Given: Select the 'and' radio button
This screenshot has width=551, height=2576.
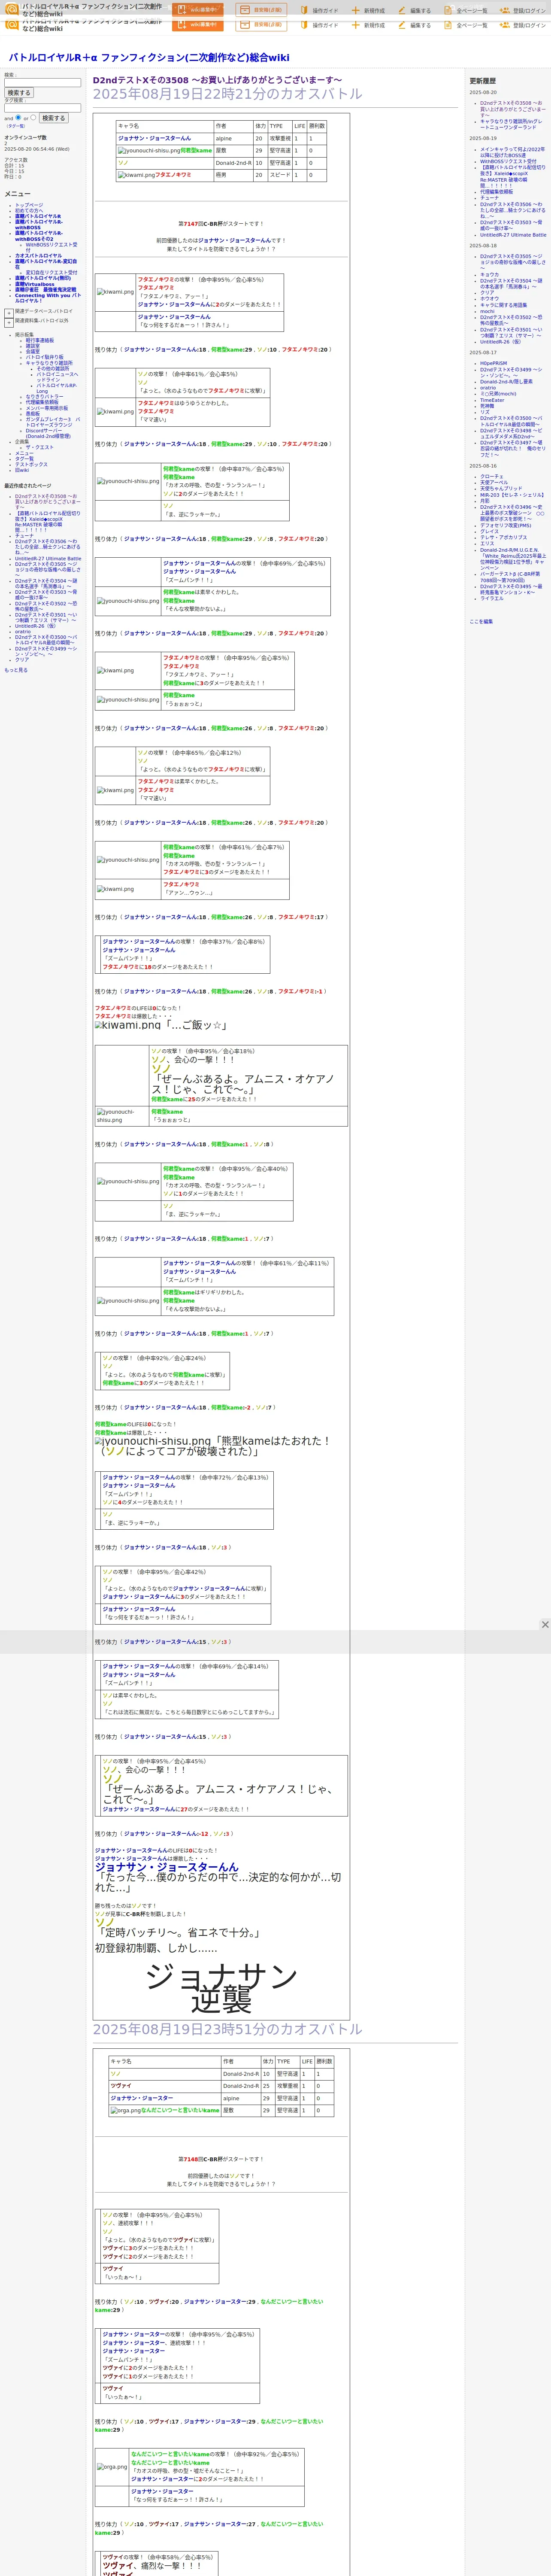Looking at the screenshot, I should click(18, 118).
